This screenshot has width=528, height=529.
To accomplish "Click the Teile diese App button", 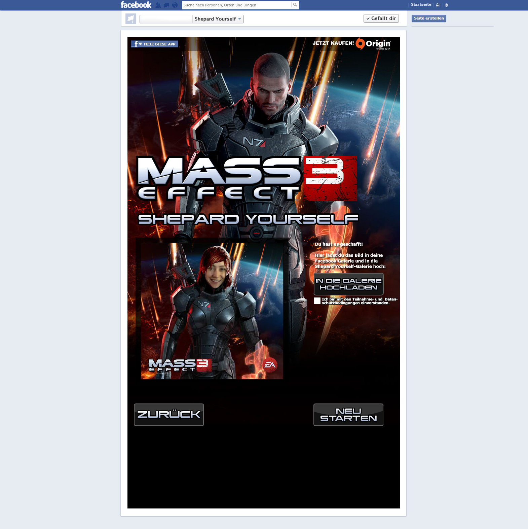I will pyautogui.click(x=155, y=44).
